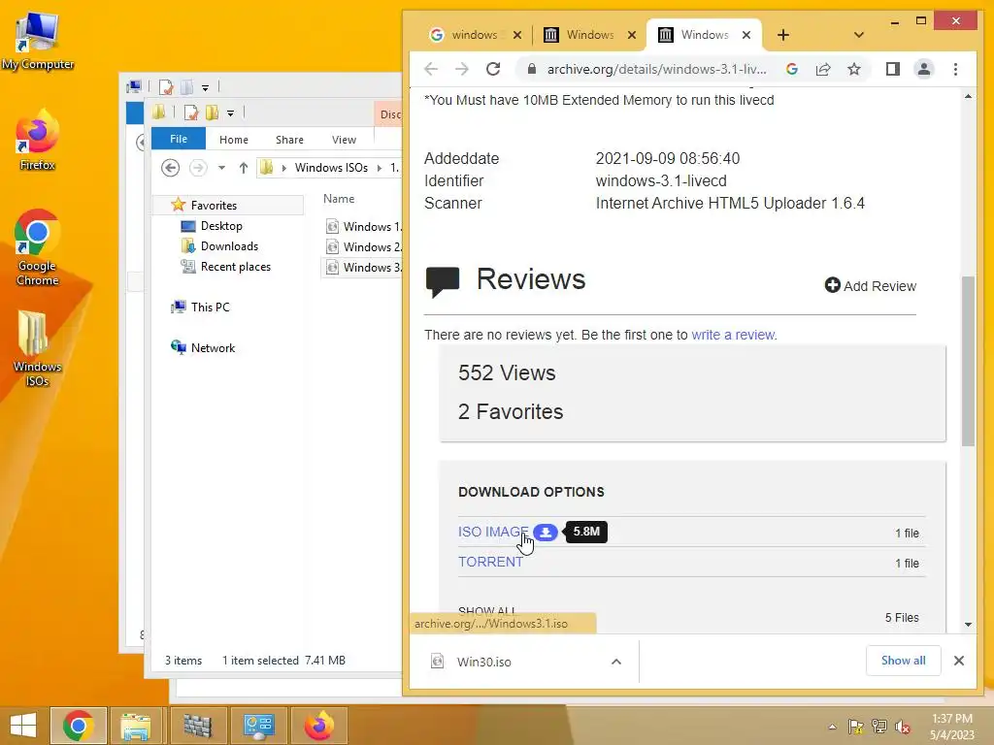Click Action Center flag tray icon

tap(856, 727)
